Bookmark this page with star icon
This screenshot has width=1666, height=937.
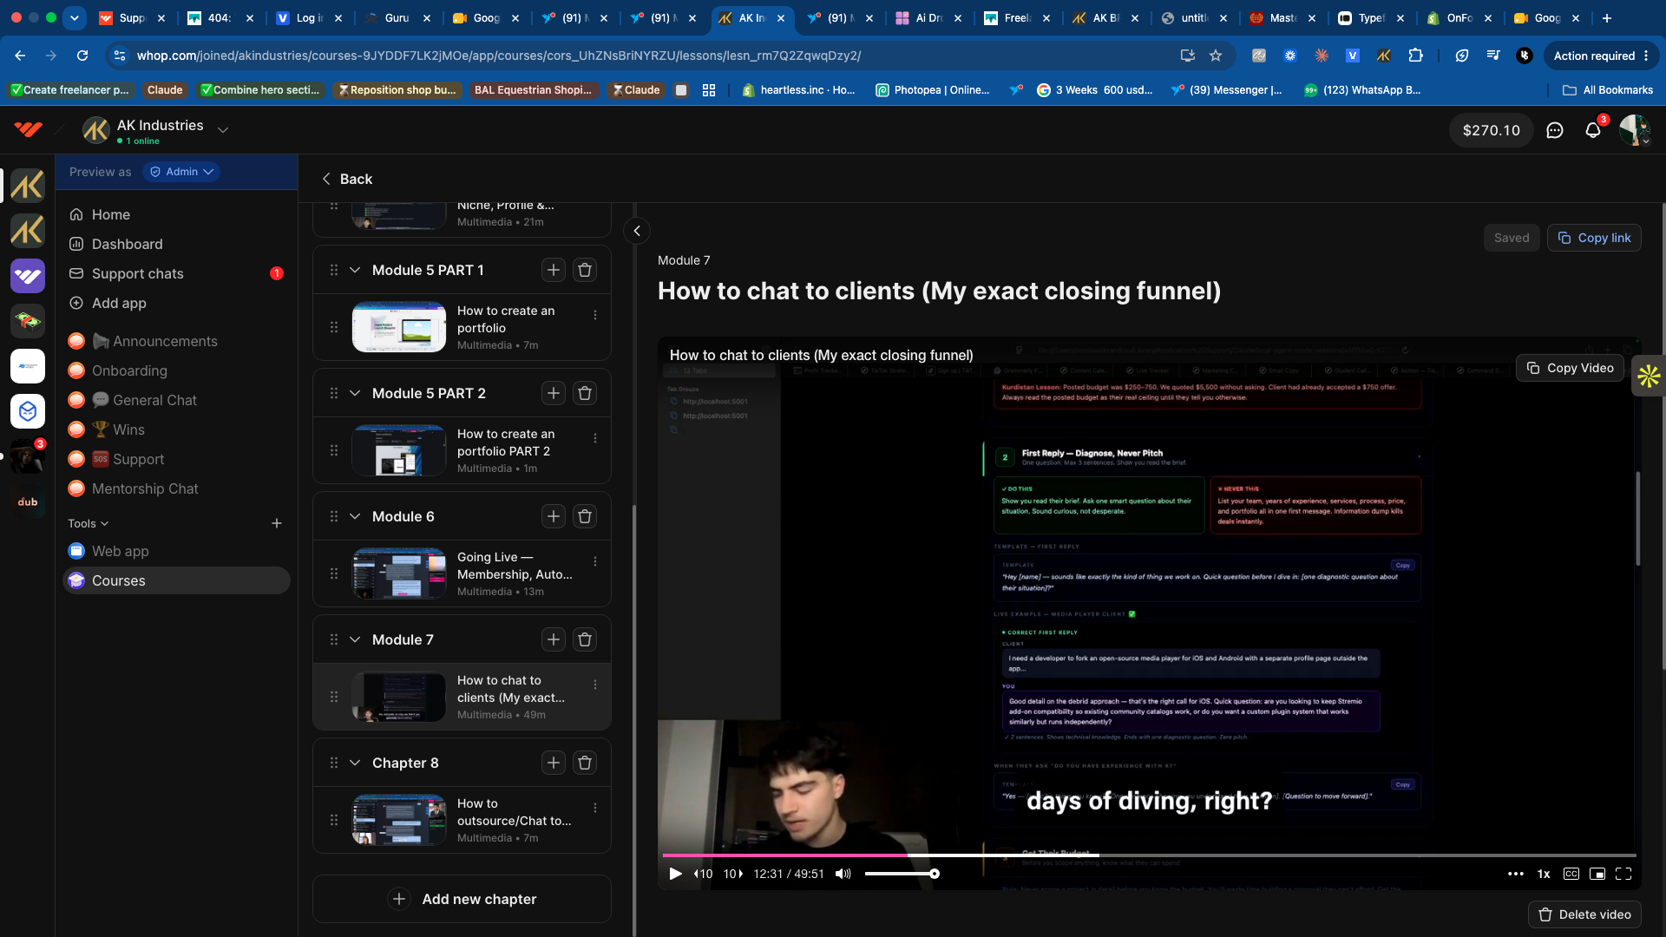(x=1216, y=56)
